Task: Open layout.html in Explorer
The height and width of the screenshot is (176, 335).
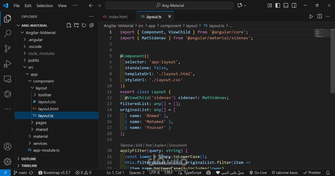Action: pyautogui.click(x=57, y=109)
